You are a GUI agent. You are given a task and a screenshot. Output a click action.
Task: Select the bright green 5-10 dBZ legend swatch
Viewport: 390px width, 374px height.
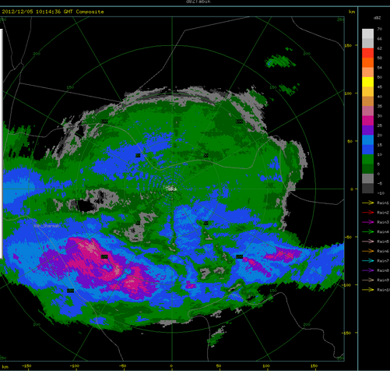(368, 160)
